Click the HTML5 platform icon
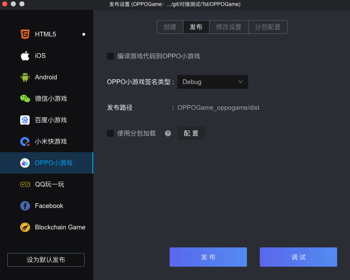The width and height of the screenshot is (350, 280). click(x=25, y=34)
